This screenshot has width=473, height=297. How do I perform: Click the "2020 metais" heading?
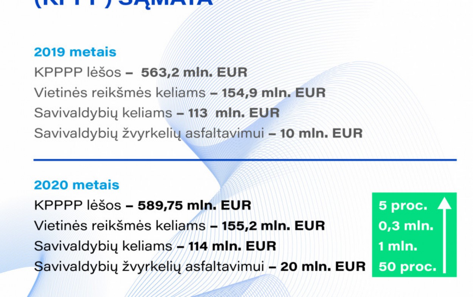point(76,185)
